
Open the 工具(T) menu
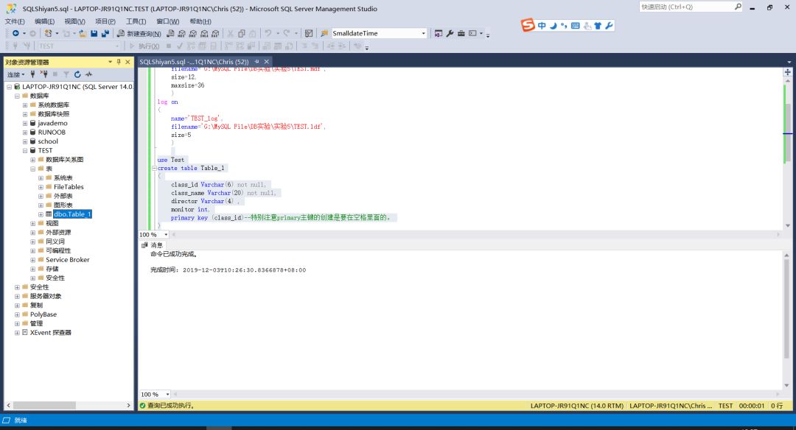136,21
